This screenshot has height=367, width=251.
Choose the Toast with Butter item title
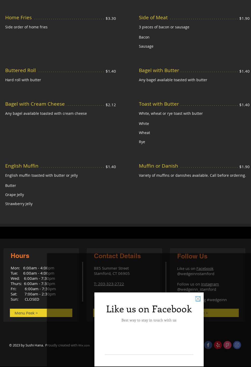(159, 104)
